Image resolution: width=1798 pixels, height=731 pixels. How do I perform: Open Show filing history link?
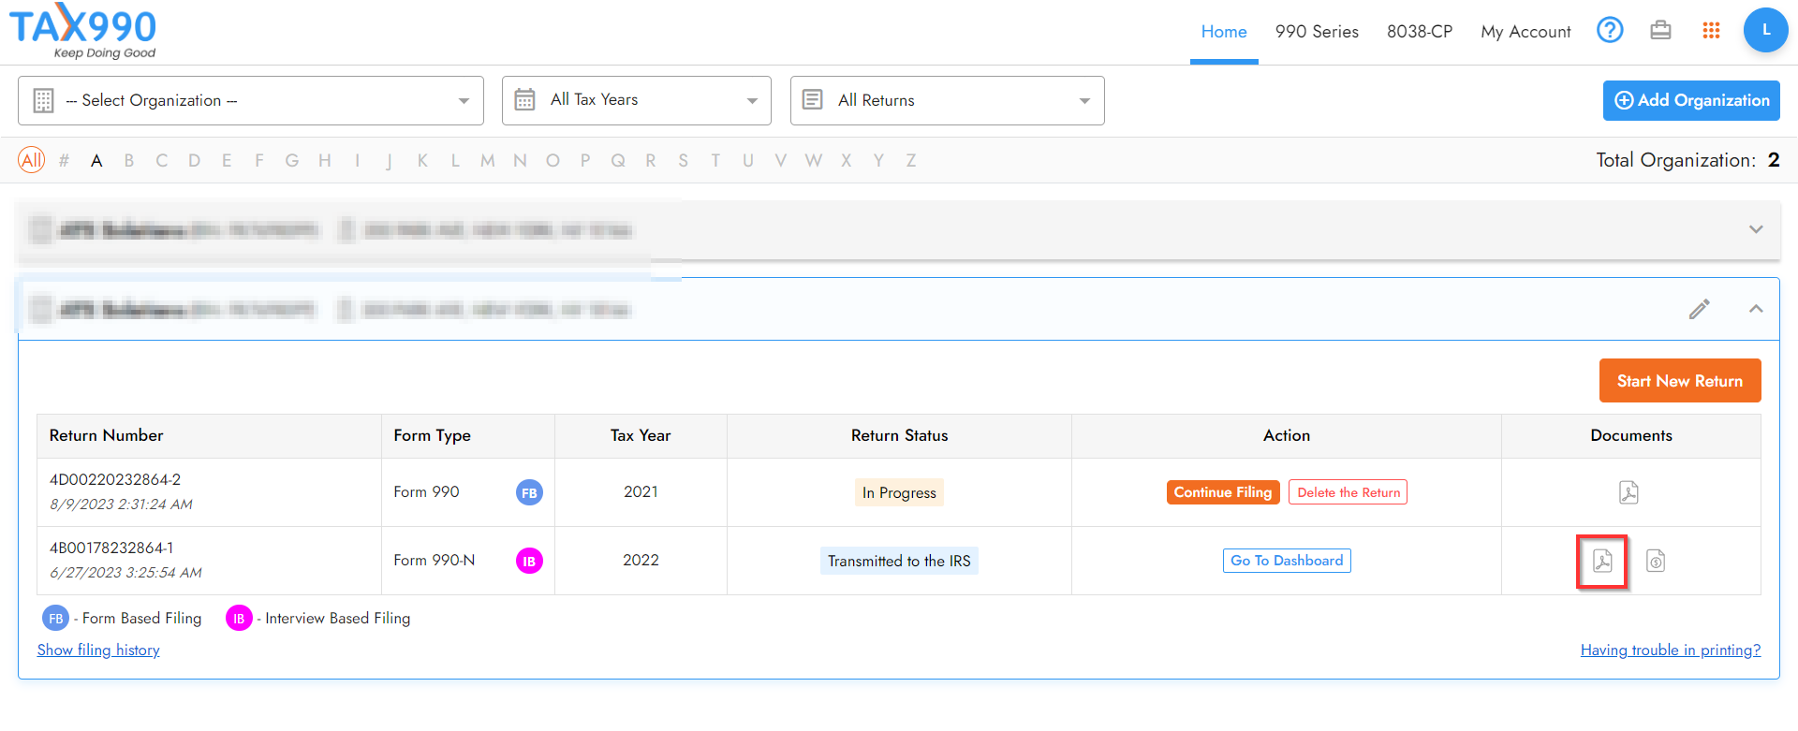pos(98,650)
